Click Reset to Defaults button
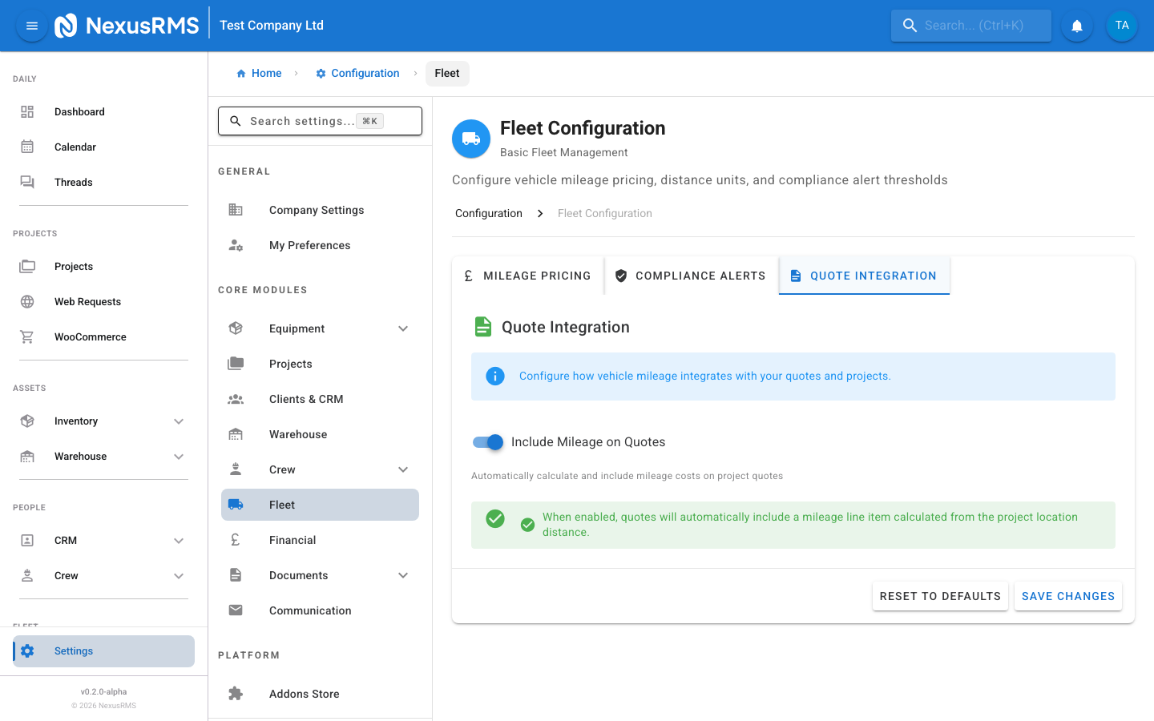The height and width of the screenshot is (721, 1154). click(939, 596)
